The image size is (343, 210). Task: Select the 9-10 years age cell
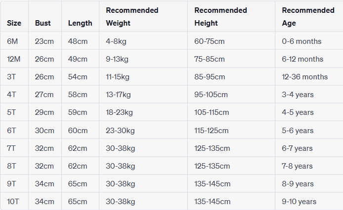[299, 202]
